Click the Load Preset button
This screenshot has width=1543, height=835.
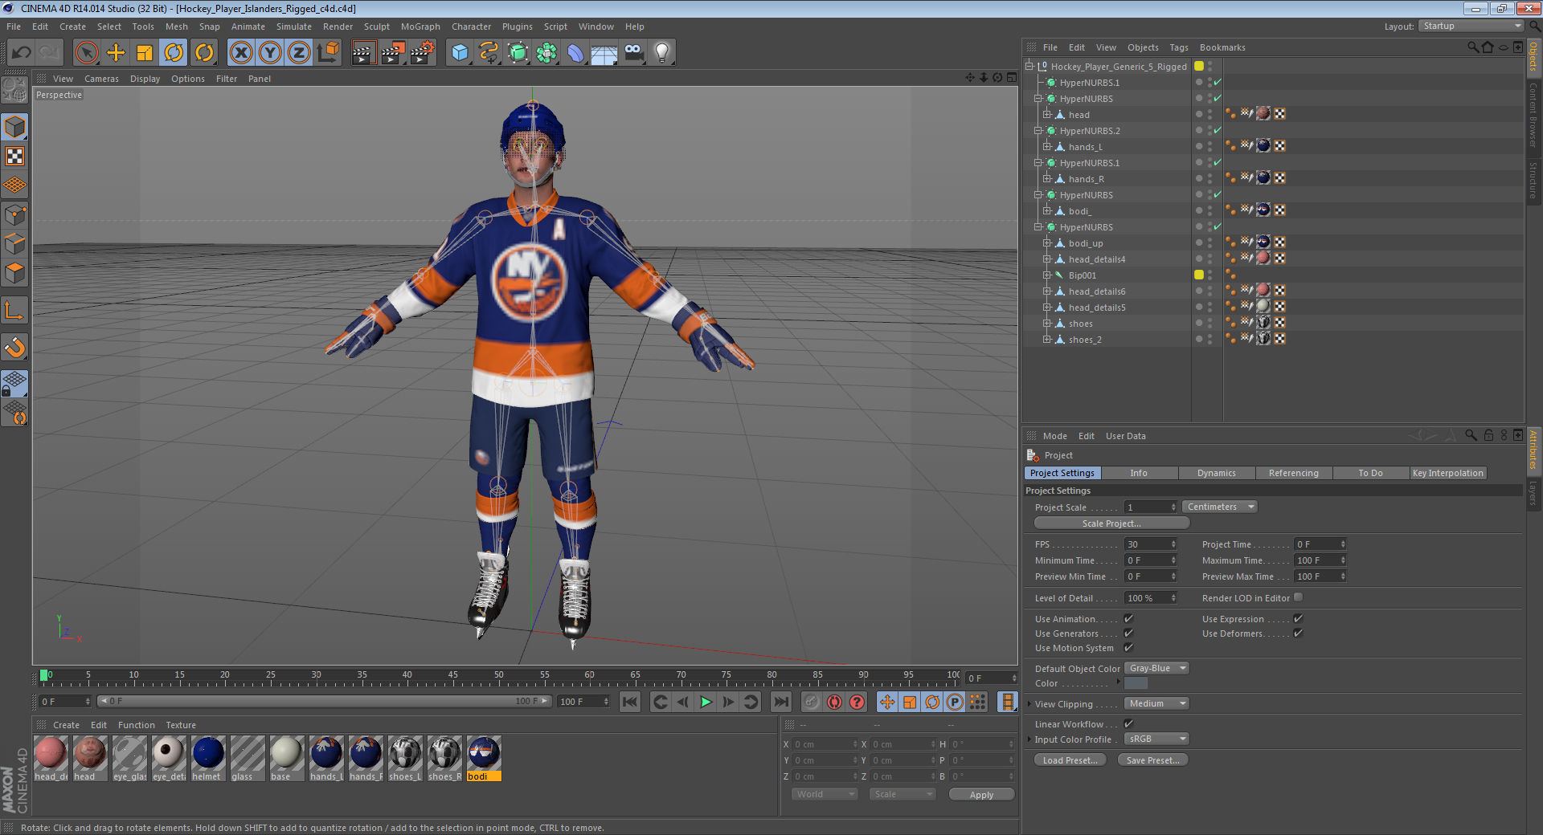tap(1070, 760)
